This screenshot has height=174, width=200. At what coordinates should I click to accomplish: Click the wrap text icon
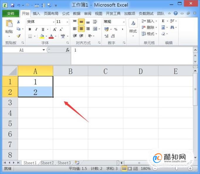[95, 21]
